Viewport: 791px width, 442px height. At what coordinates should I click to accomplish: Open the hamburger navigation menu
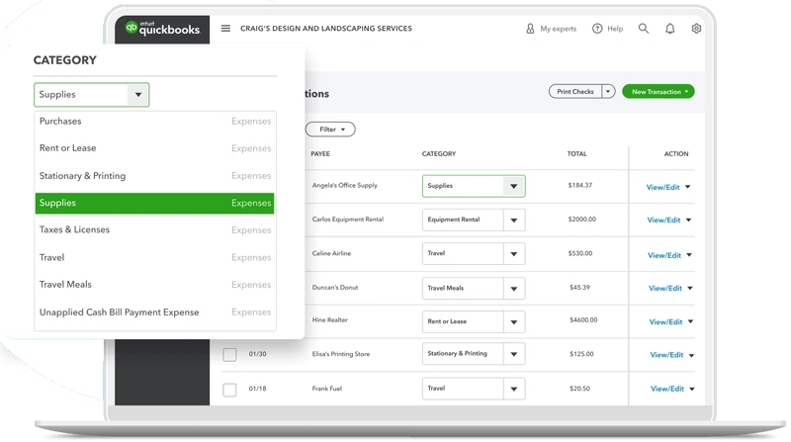click(x=225, y=29)
